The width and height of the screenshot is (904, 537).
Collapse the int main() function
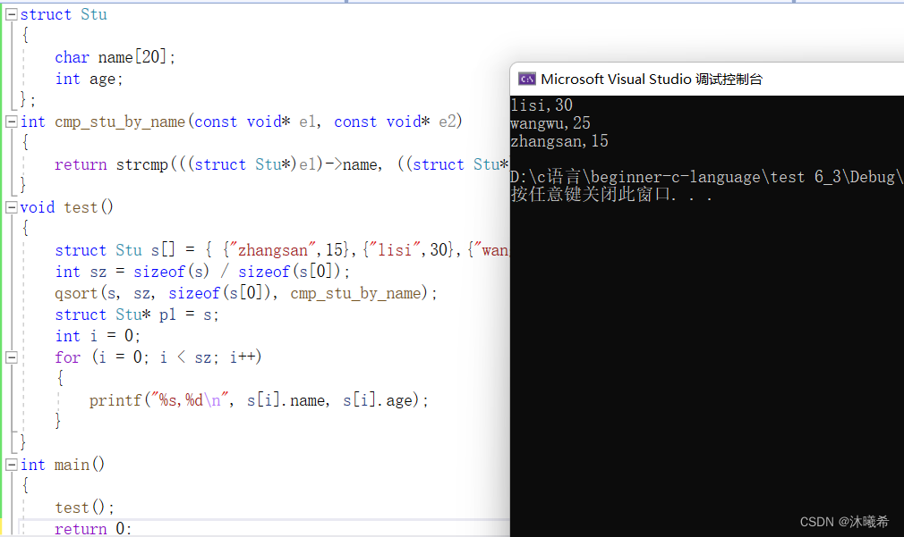[11, 465]
